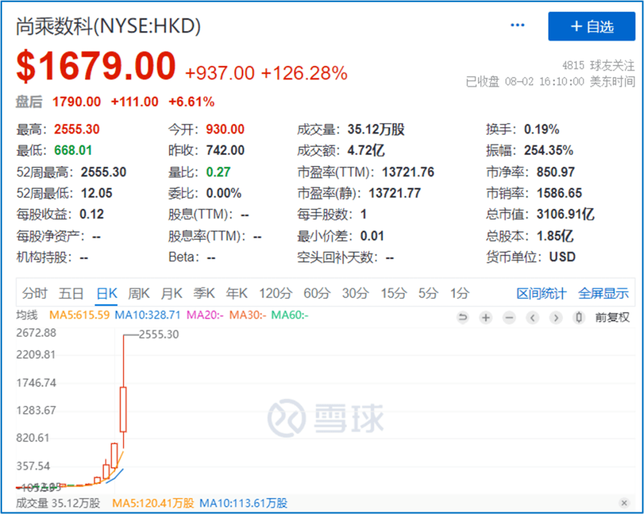
Task: Switch to the 周K weekly chart tab
Action: tap(138, 293)
